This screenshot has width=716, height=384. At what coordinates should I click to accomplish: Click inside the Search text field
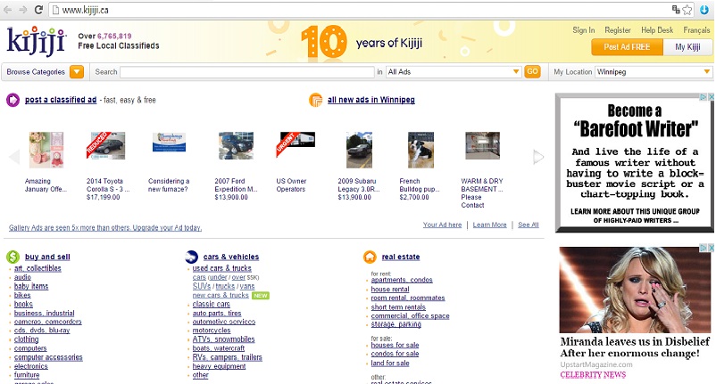tap(247, 71)
